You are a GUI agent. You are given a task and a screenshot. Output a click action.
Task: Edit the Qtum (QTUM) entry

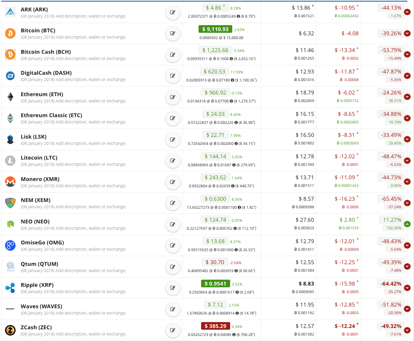pos(173,267)
